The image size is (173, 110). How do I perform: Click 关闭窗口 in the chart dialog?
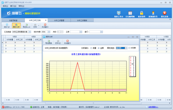67,42
